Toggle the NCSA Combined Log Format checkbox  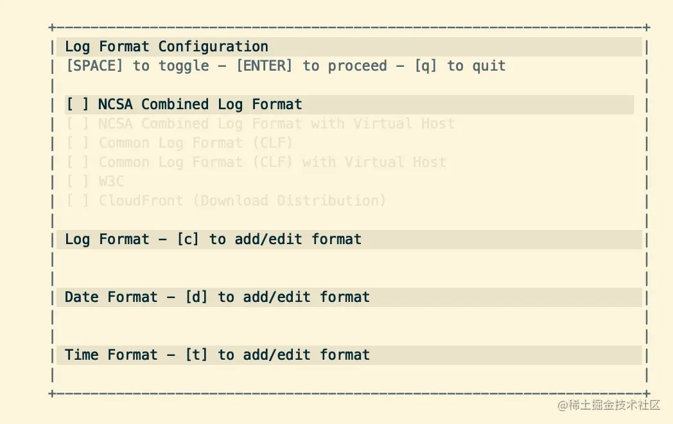click(77, 104)
